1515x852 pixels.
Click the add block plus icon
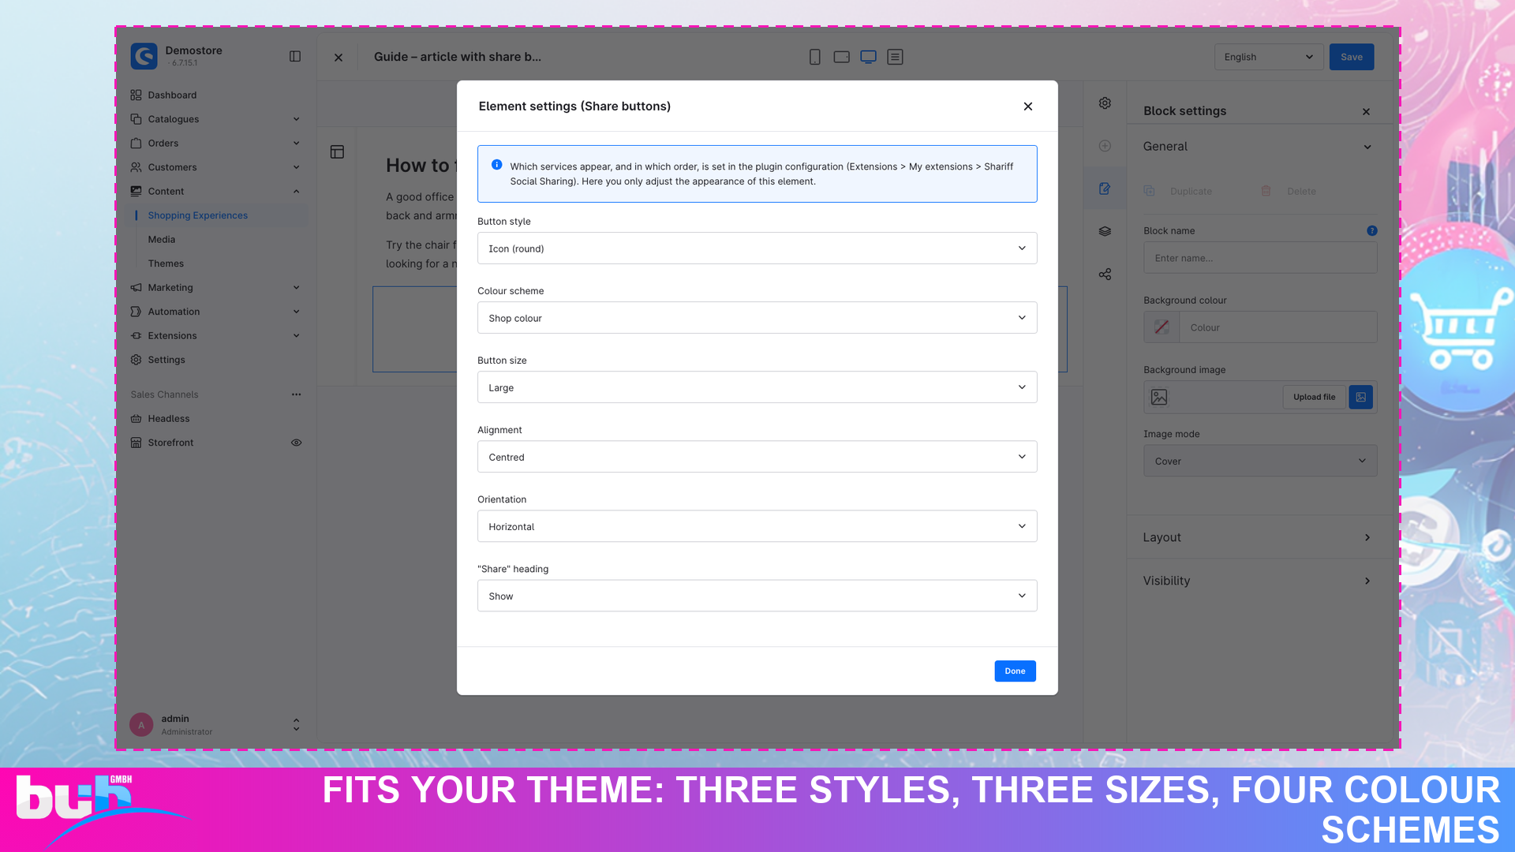(1105, 146)
